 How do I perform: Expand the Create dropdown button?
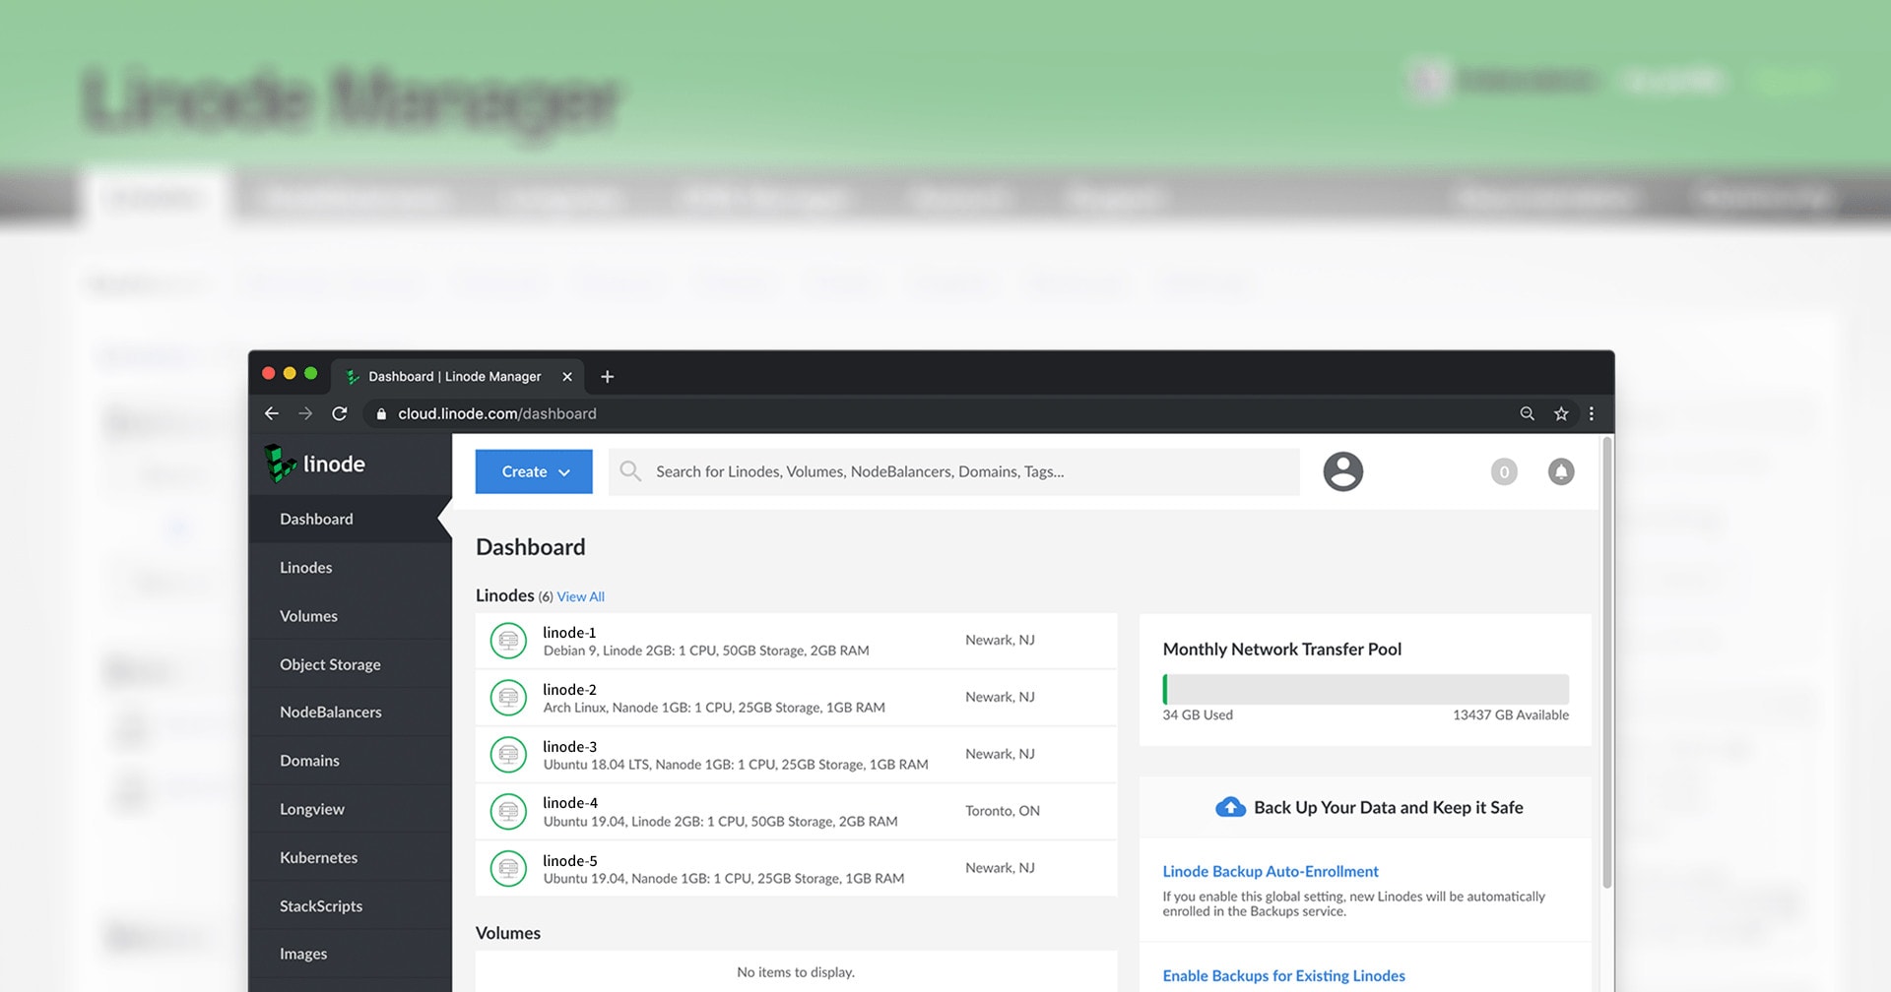534,471
